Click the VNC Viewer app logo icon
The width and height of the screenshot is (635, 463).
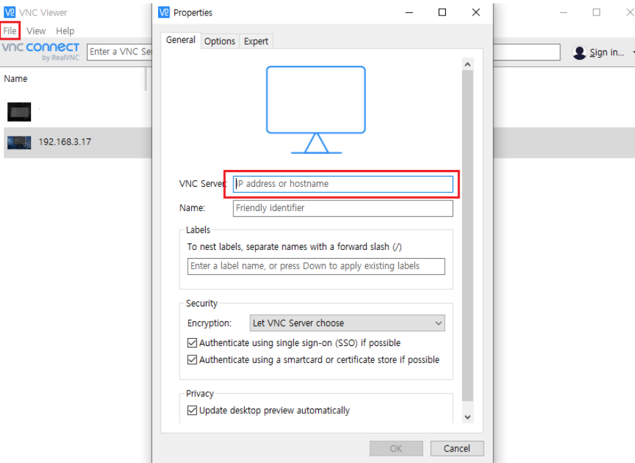pos(9,13)
